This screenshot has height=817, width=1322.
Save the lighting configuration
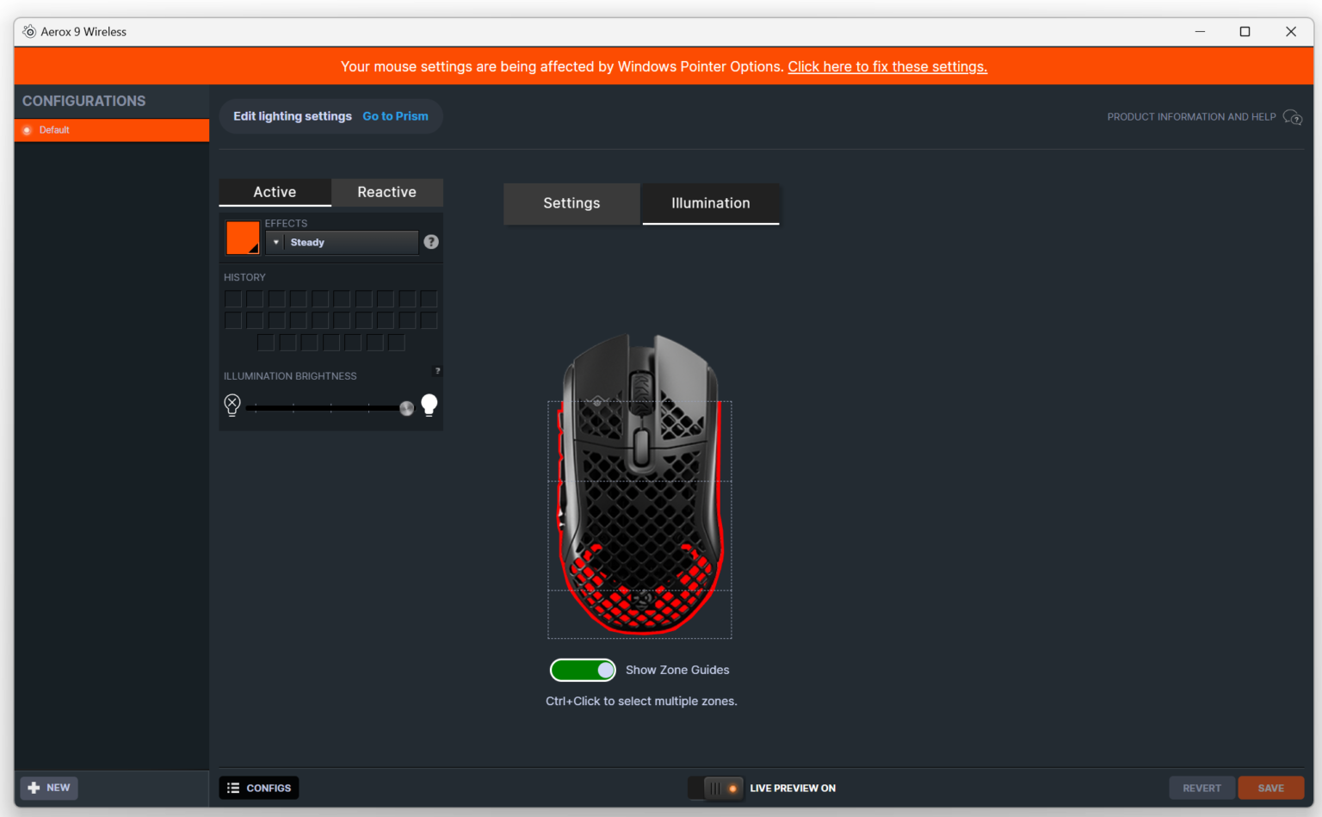click(x=1271, y=787)
